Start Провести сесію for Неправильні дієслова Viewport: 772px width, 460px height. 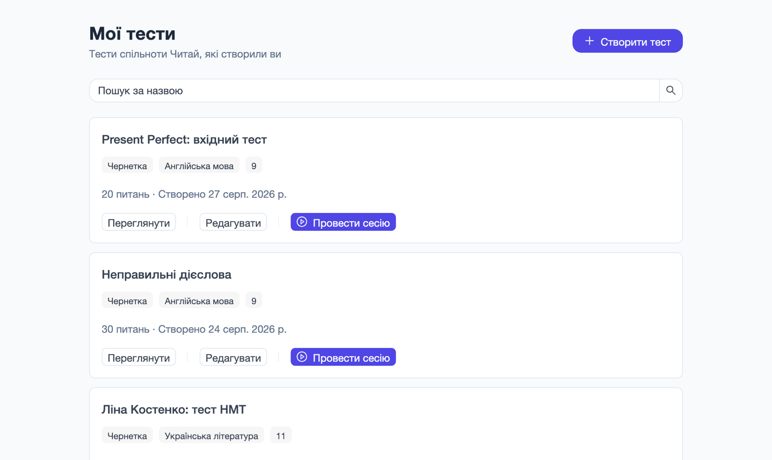click(x=343, y=357)
